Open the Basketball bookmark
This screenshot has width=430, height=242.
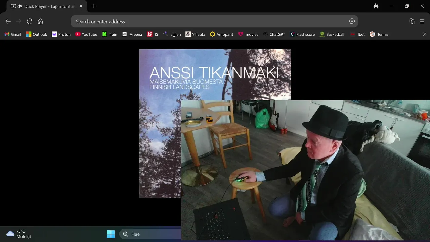point(332,34)
